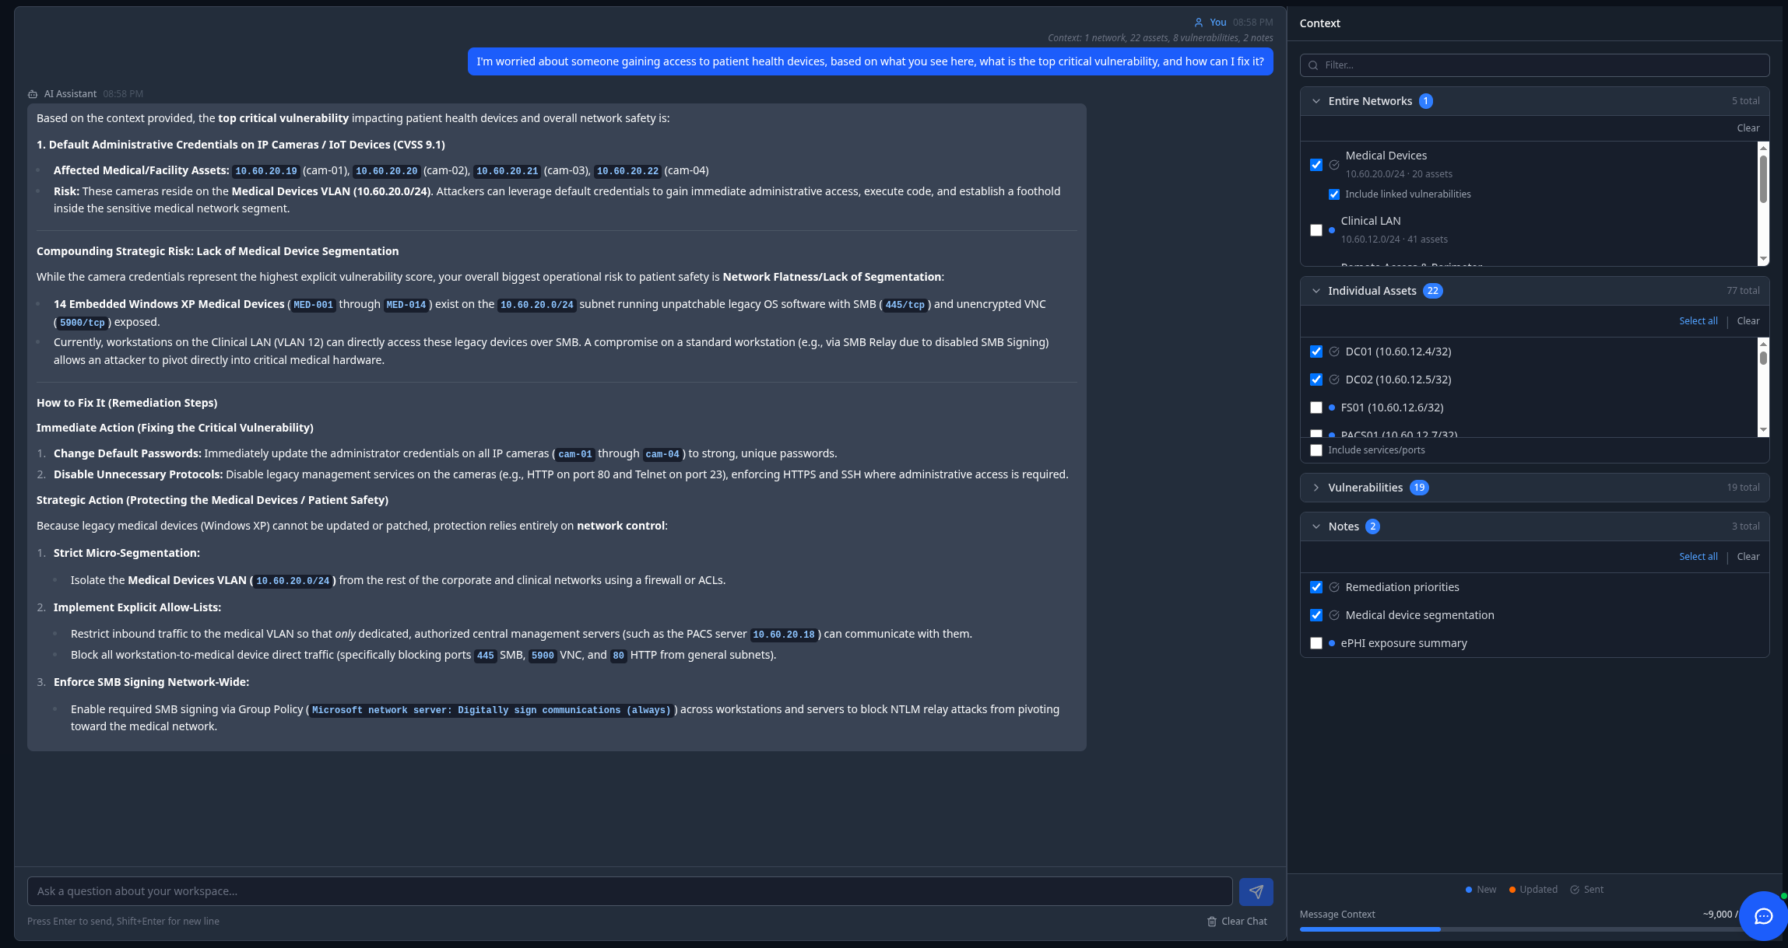Check the FS01 asset checkbox
This screenshot has width=1788, height=948.
coord(1316,408)
